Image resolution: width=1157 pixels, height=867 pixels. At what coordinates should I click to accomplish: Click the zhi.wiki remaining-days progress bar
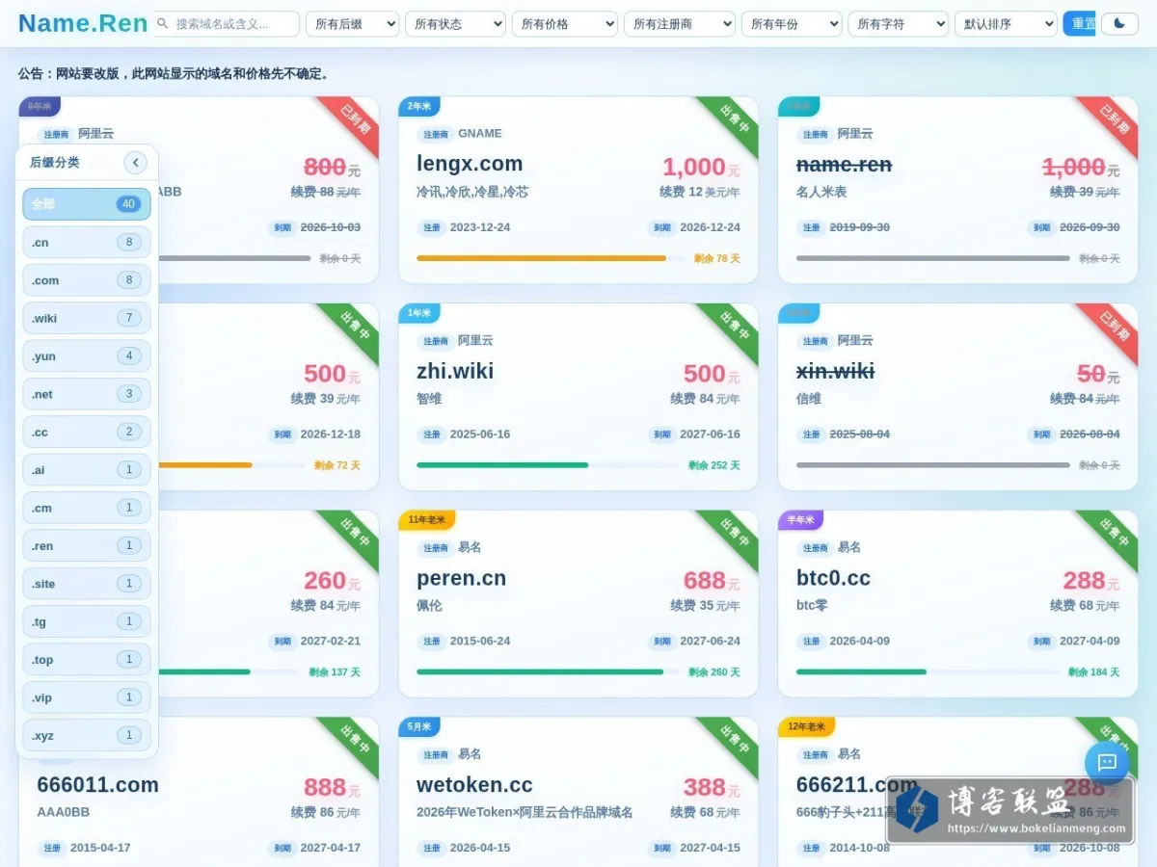548,465
